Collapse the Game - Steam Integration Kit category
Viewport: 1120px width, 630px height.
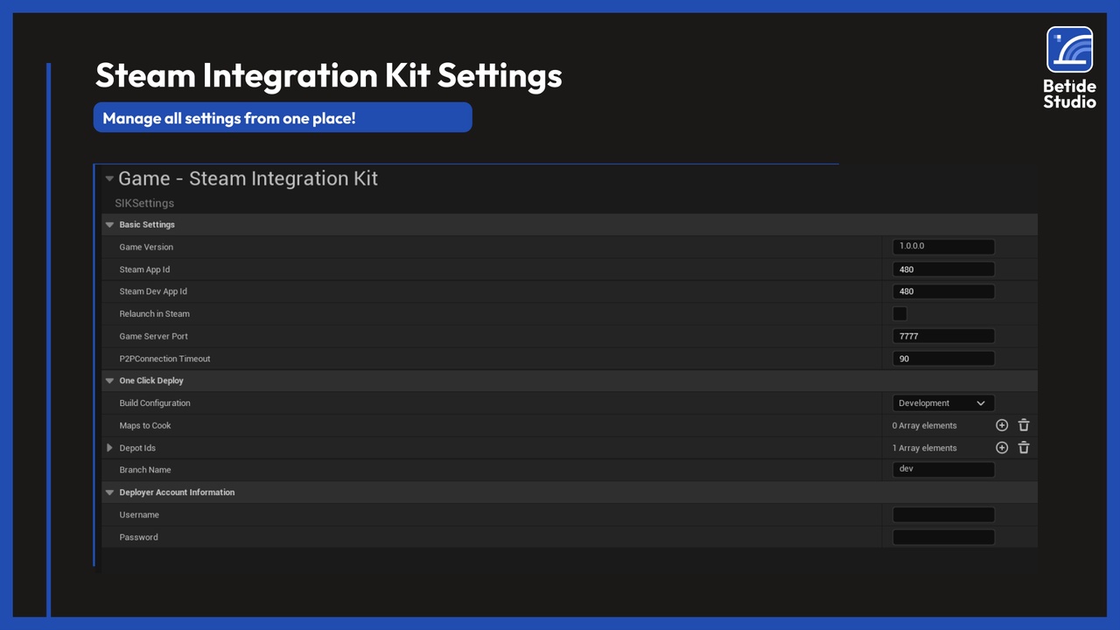(109, 178)
